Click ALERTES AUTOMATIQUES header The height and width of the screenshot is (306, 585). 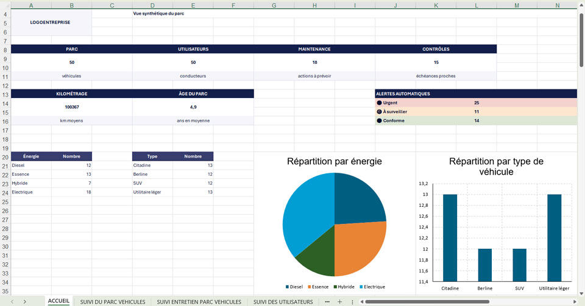[476, 94]
